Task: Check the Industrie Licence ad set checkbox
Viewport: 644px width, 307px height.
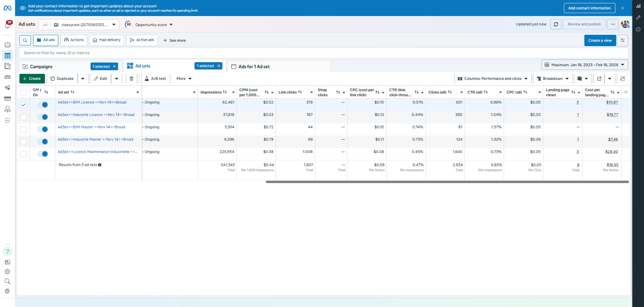Action: [x=24, y=117]
